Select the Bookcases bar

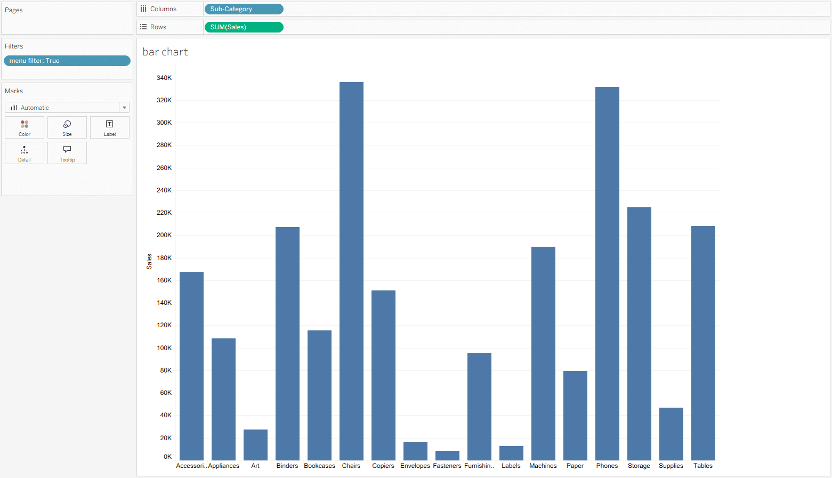[319, 395]
